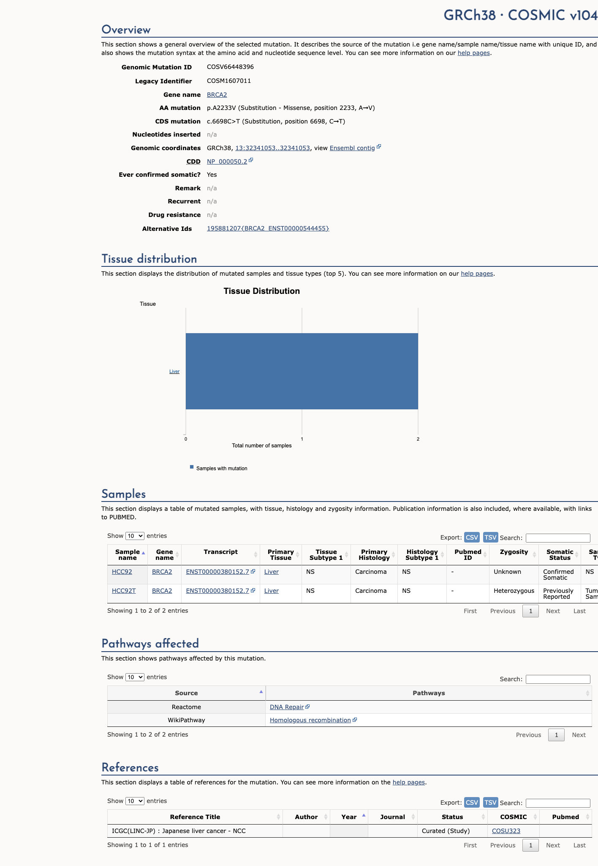Click First in Samples table pagination

click(x=470, y=611)
